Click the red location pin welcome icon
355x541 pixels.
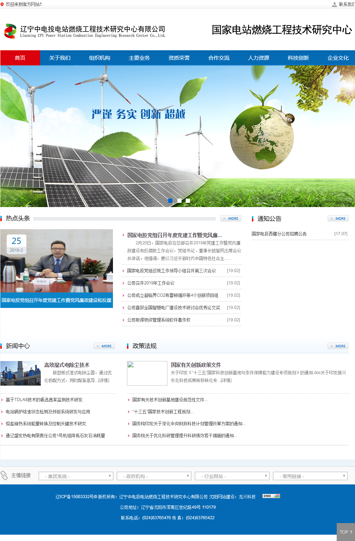point(2,4)
